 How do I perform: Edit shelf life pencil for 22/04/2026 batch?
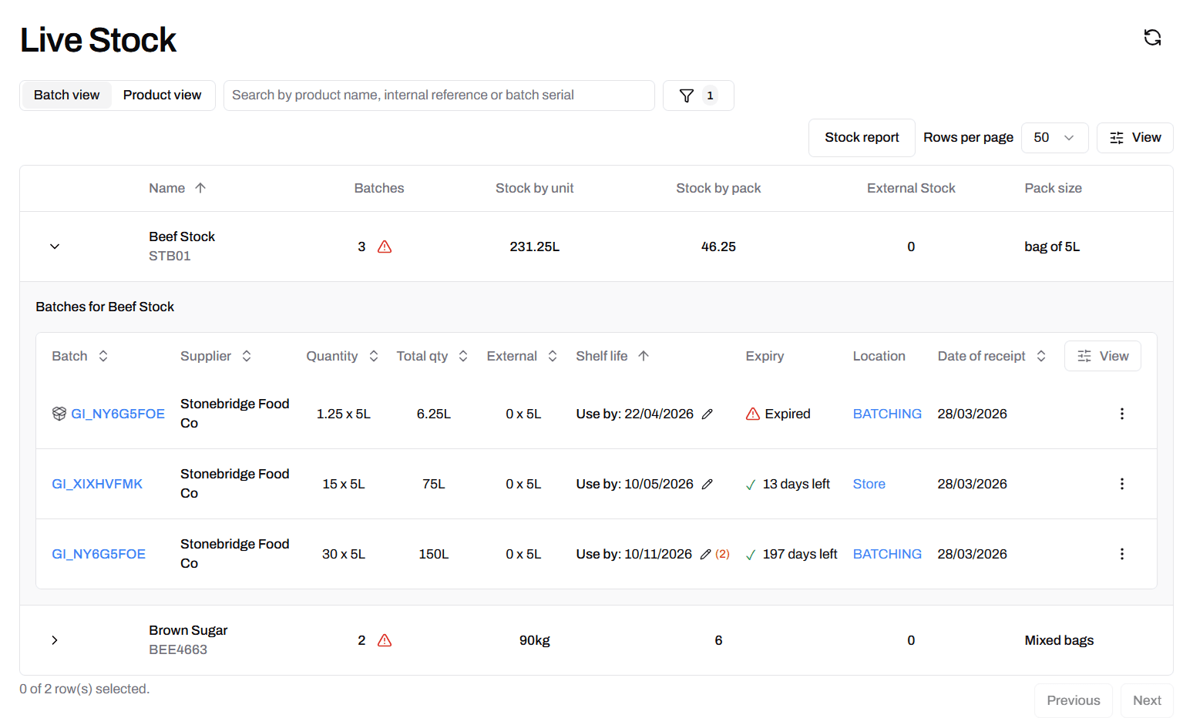pos(707,414)
